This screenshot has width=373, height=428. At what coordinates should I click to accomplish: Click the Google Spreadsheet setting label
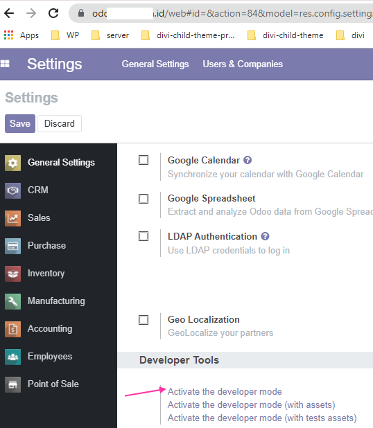pyautogui.click(x=211, y=199)
